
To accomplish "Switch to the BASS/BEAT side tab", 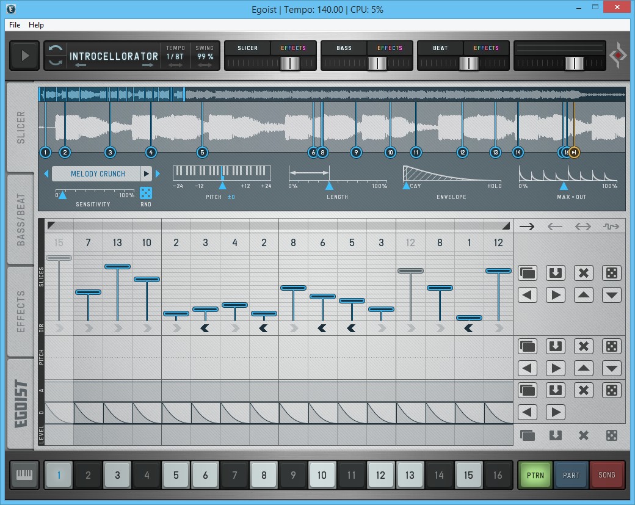I will click(20, 220).
